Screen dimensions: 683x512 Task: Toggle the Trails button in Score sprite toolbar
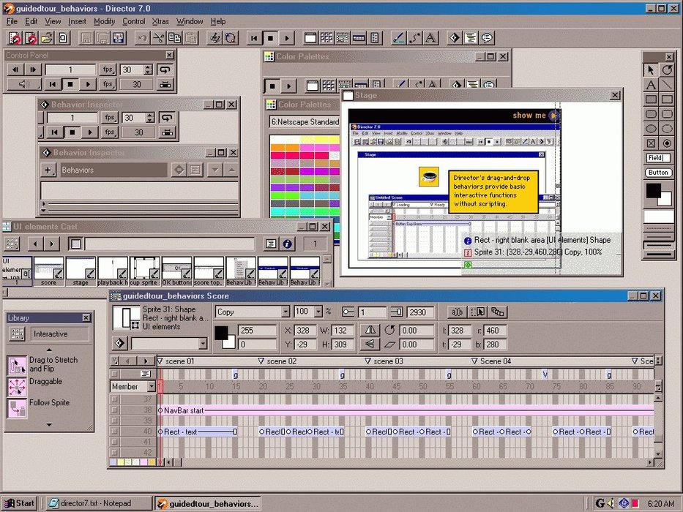(497, 312)
